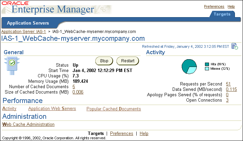Image resolution: width=243 pixels, height=141 pixels.
Task: Click the hits and misses pie chart
Action: pos(189,67)
